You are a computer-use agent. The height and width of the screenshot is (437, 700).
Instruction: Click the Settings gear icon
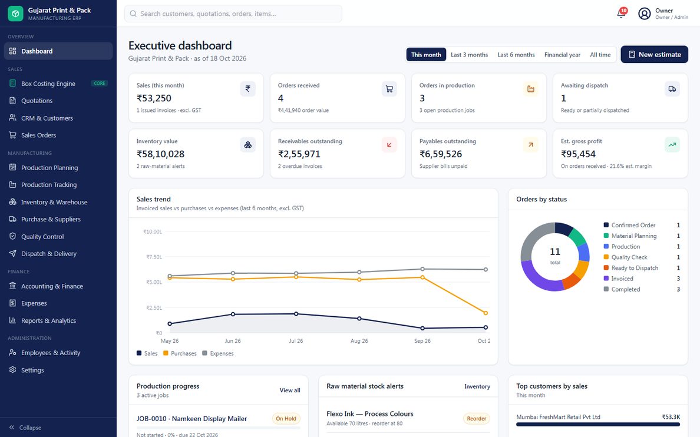[x=12, y=370]
